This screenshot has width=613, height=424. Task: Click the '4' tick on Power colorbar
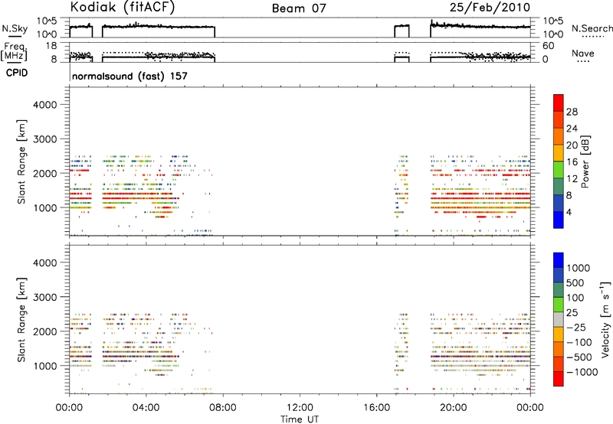click(x=569, y=212)
